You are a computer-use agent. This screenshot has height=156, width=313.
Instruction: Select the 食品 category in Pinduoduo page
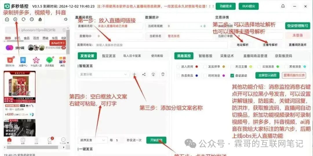click(x=27, y=38)
